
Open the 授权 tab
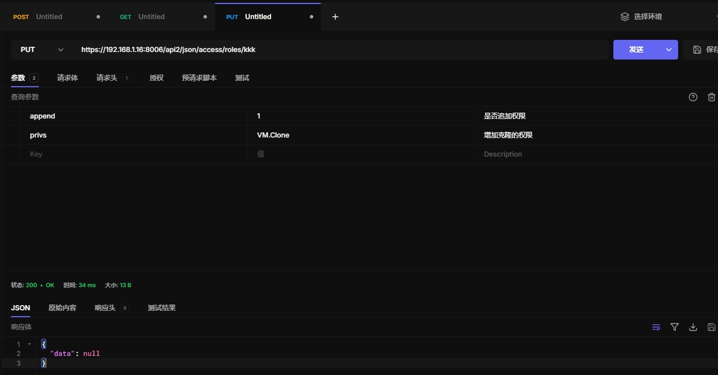(157, 78)
